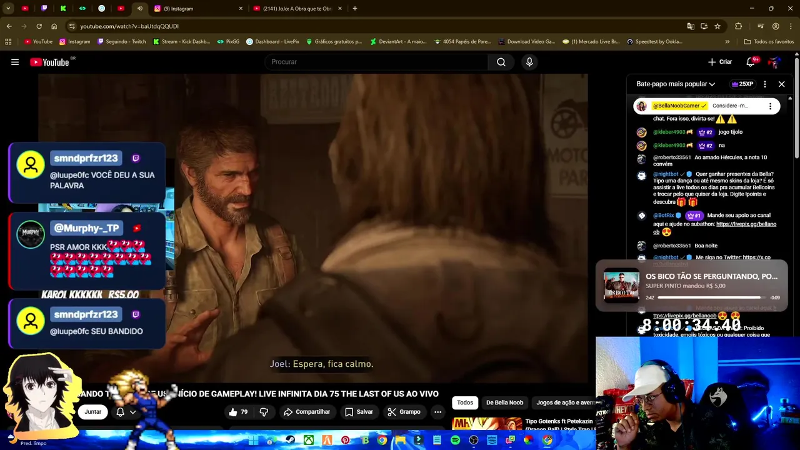Bookmark this page with the star
800x450 pixels.
tap(717, 26)
